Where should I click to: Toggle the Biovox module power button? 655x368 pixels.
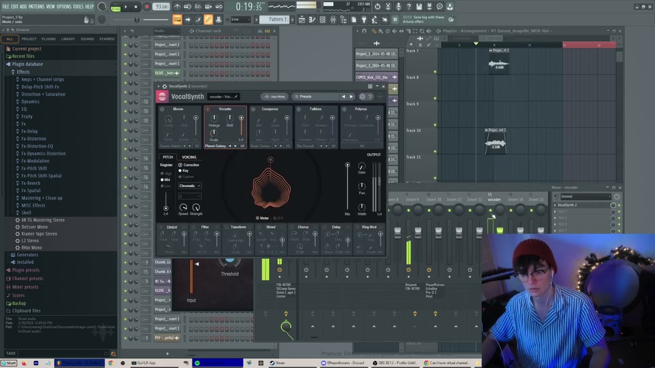(x=162, y=109)
